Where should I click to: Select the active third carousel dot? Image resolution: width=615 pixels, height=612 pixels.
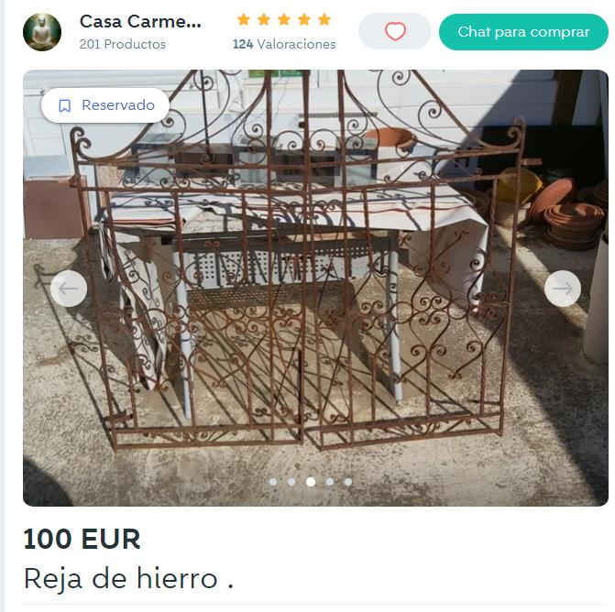point(311,482)
